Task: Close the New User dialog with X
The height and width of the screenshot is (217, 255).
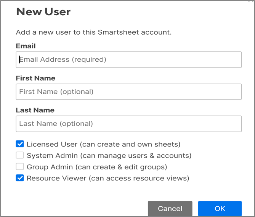Action: pyautogui.click(x=250, y=1)
